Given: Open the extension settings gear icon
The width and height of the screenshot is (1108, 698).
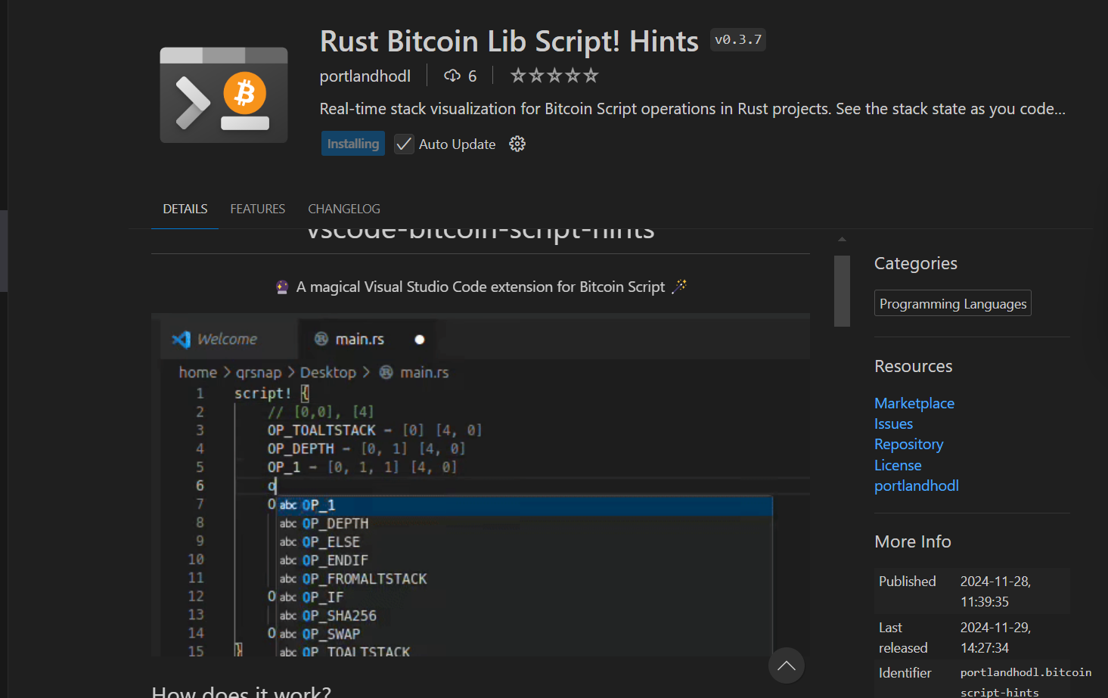Looking at the screenshot, I should (x=517, y=144).
